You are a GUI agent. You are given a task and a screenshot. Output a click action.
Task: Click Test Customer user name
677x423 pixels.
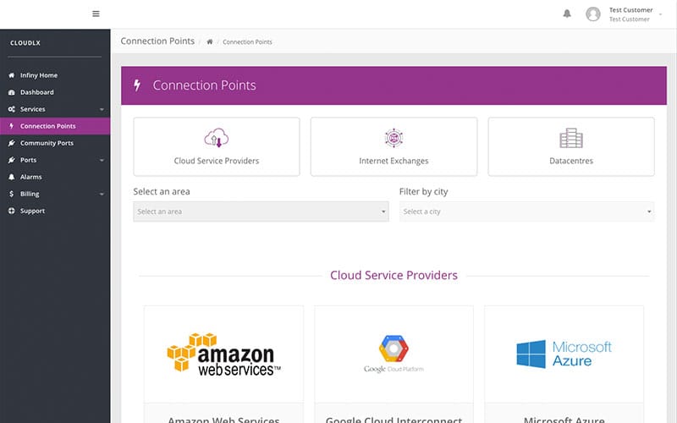tap(630, 10)
